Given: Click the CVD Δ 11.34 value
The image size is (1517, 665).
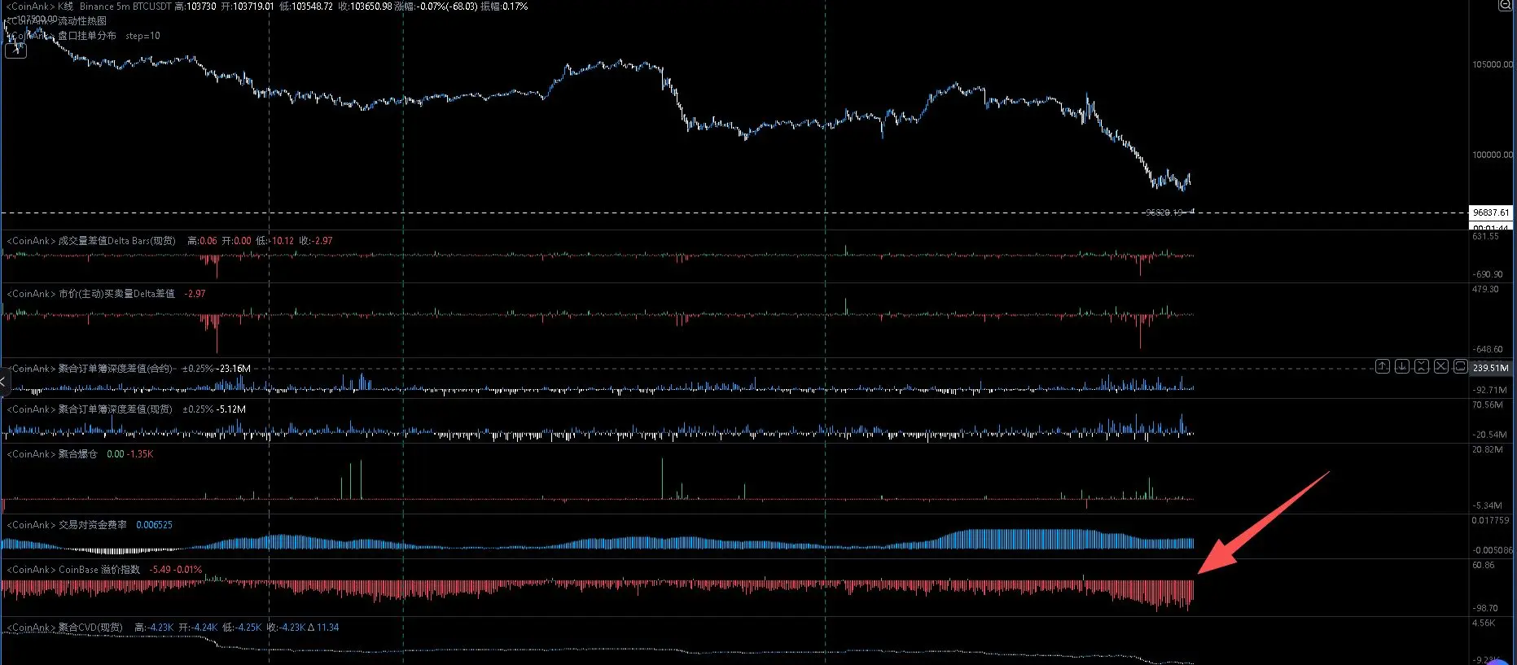Looking at the screenshot, I should (x=323, y=628).
